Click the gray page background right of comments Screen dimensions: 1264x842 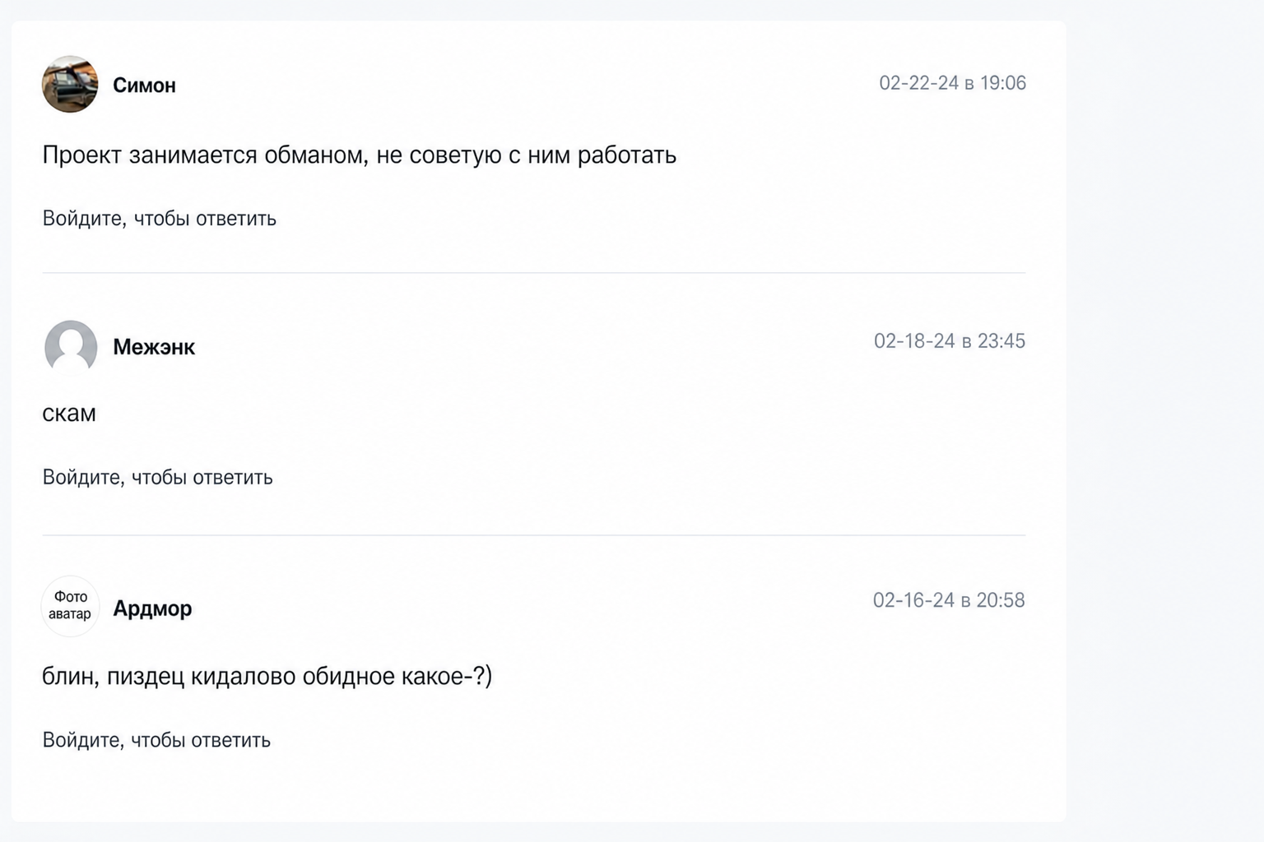[x=1164, y=421]
